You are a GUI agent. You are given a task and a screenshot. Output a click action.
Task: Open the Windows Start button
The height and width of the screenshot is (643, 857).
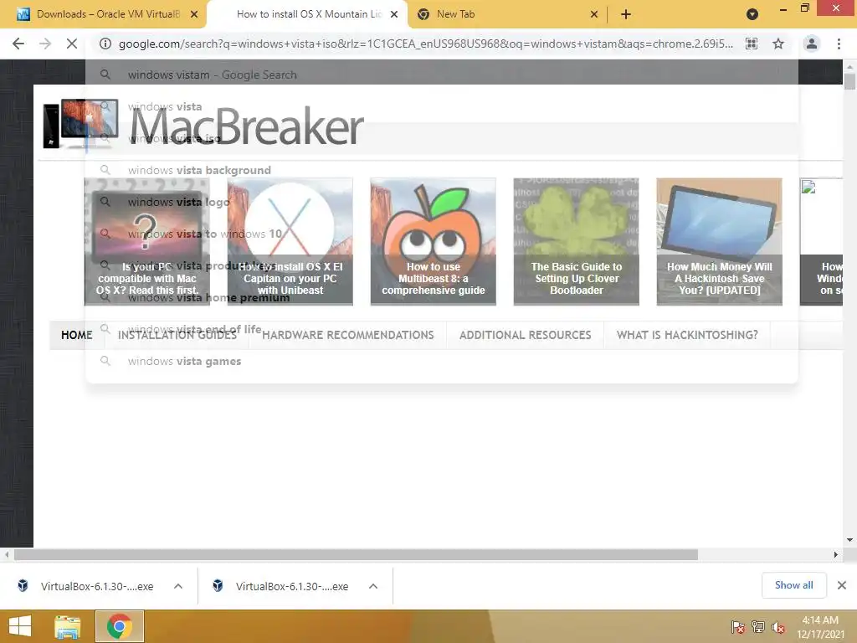point(20,626)
